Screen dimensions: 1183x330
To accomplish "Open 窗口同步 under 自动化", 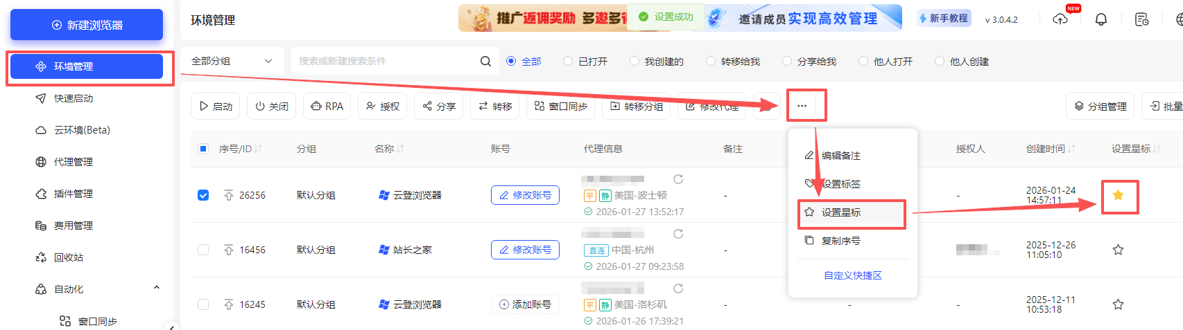I will (x=89, y=322).
